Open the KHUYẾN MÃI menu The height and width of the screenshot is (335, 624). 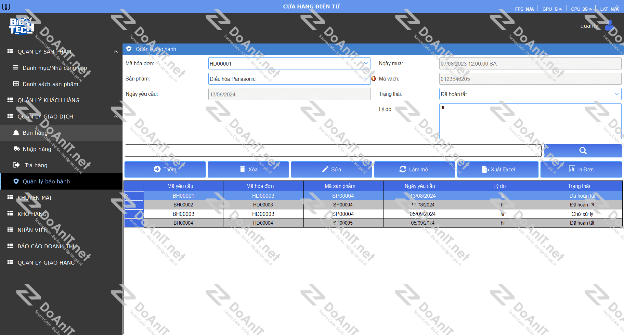pos(34,198)
